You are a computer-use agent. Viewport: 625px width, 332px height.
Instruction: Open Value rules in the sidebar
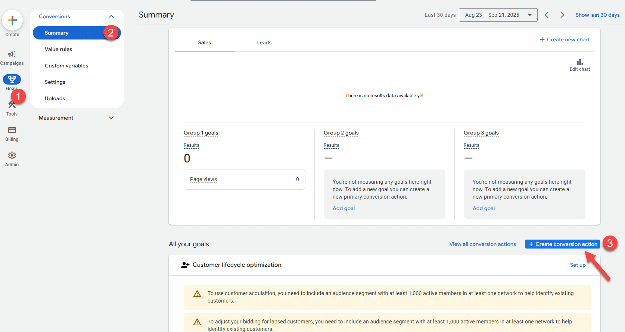point(59,49)
